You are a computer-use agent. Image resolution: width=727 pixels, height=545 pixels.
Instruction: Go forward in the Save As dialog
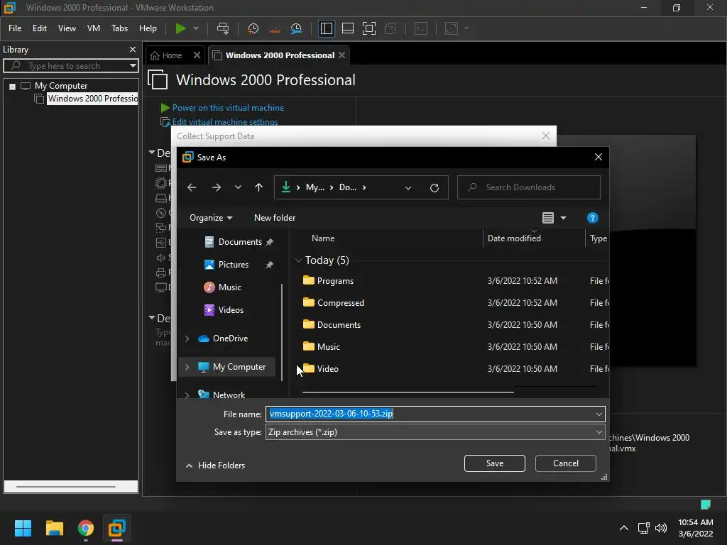216,187
